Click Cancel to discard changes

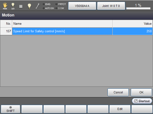click(118, 92)
